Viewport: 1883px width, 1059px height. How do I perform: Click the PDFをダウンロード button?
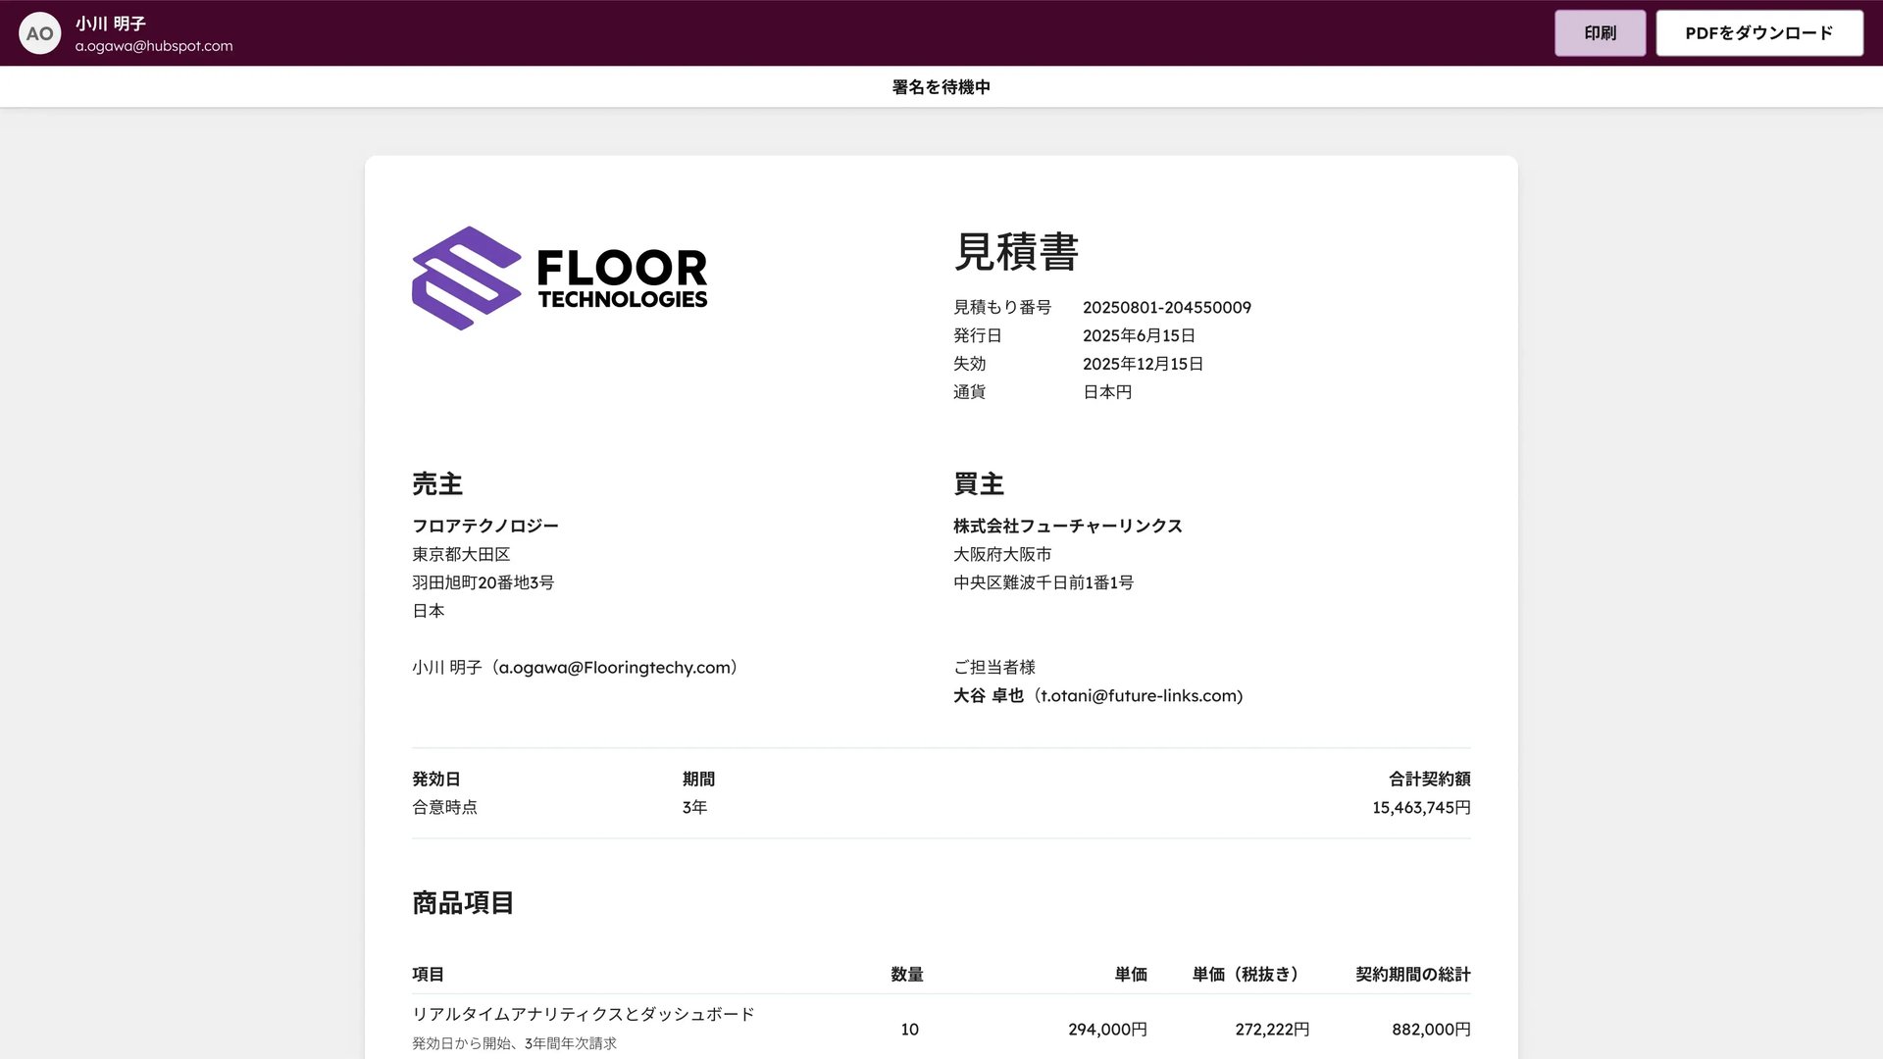1758,31
